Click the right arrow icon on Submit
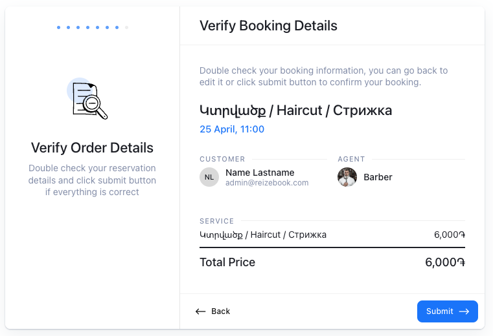493x336 pixels. pos(464,311)
